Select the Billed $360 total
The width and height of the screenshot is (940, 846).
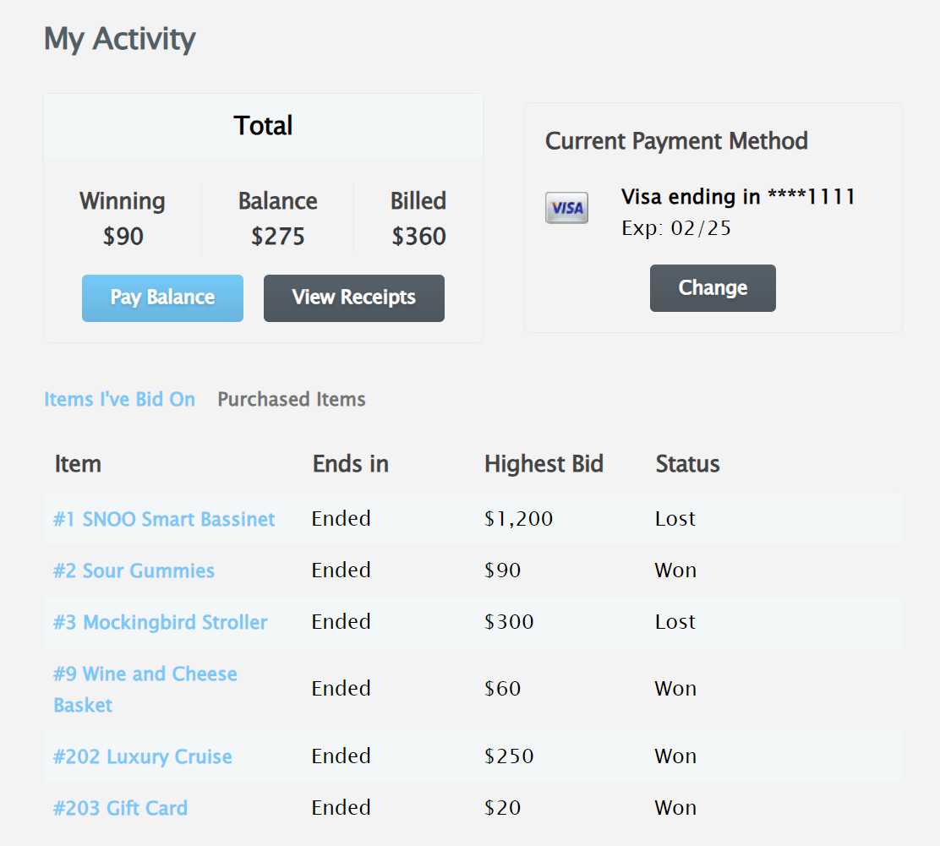tap(418, 237)
